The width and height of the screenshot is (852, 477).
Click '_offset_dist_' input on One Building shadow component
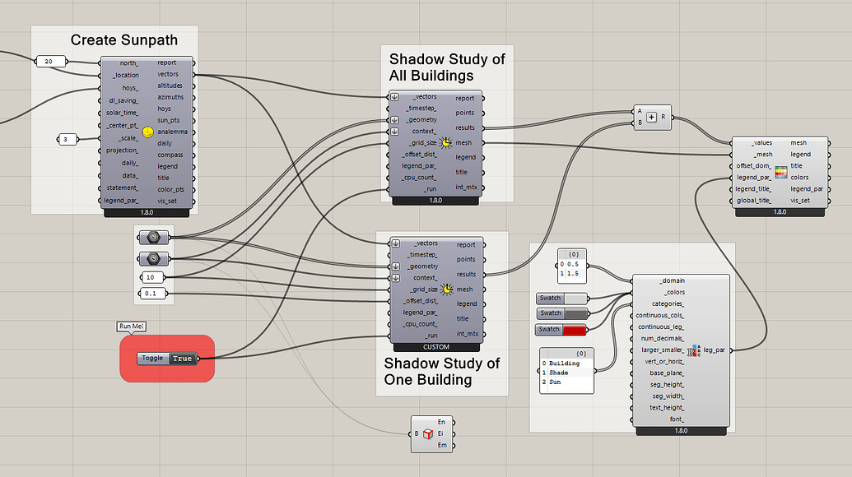point(421,301)
